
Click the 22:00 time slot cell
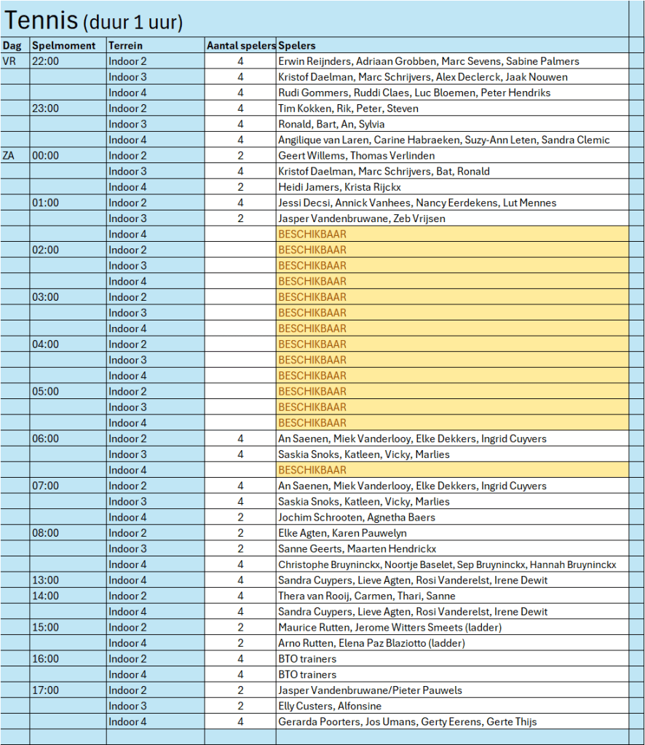[67, 61]
